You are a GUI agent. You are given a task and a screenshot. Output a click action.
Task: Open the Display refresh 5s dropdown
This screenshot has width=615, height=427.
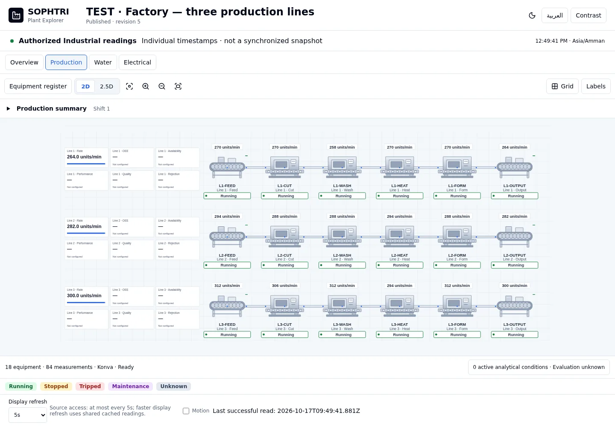[x=28, y=415]
